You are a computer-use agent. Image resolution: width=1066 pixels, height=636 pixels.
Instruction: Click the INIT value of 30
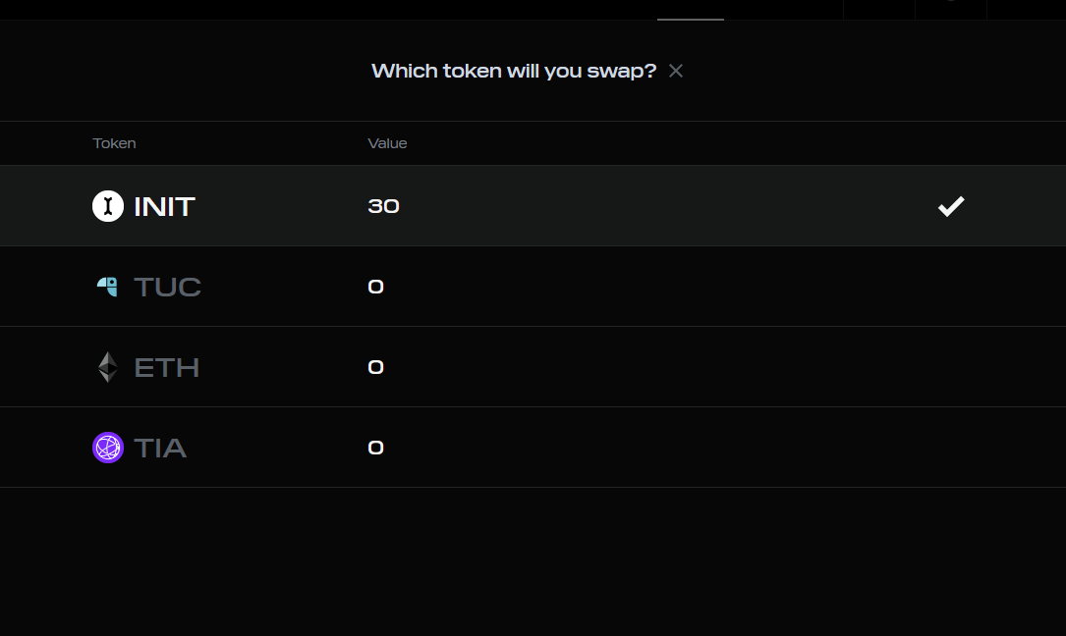[x=383, y=206]
